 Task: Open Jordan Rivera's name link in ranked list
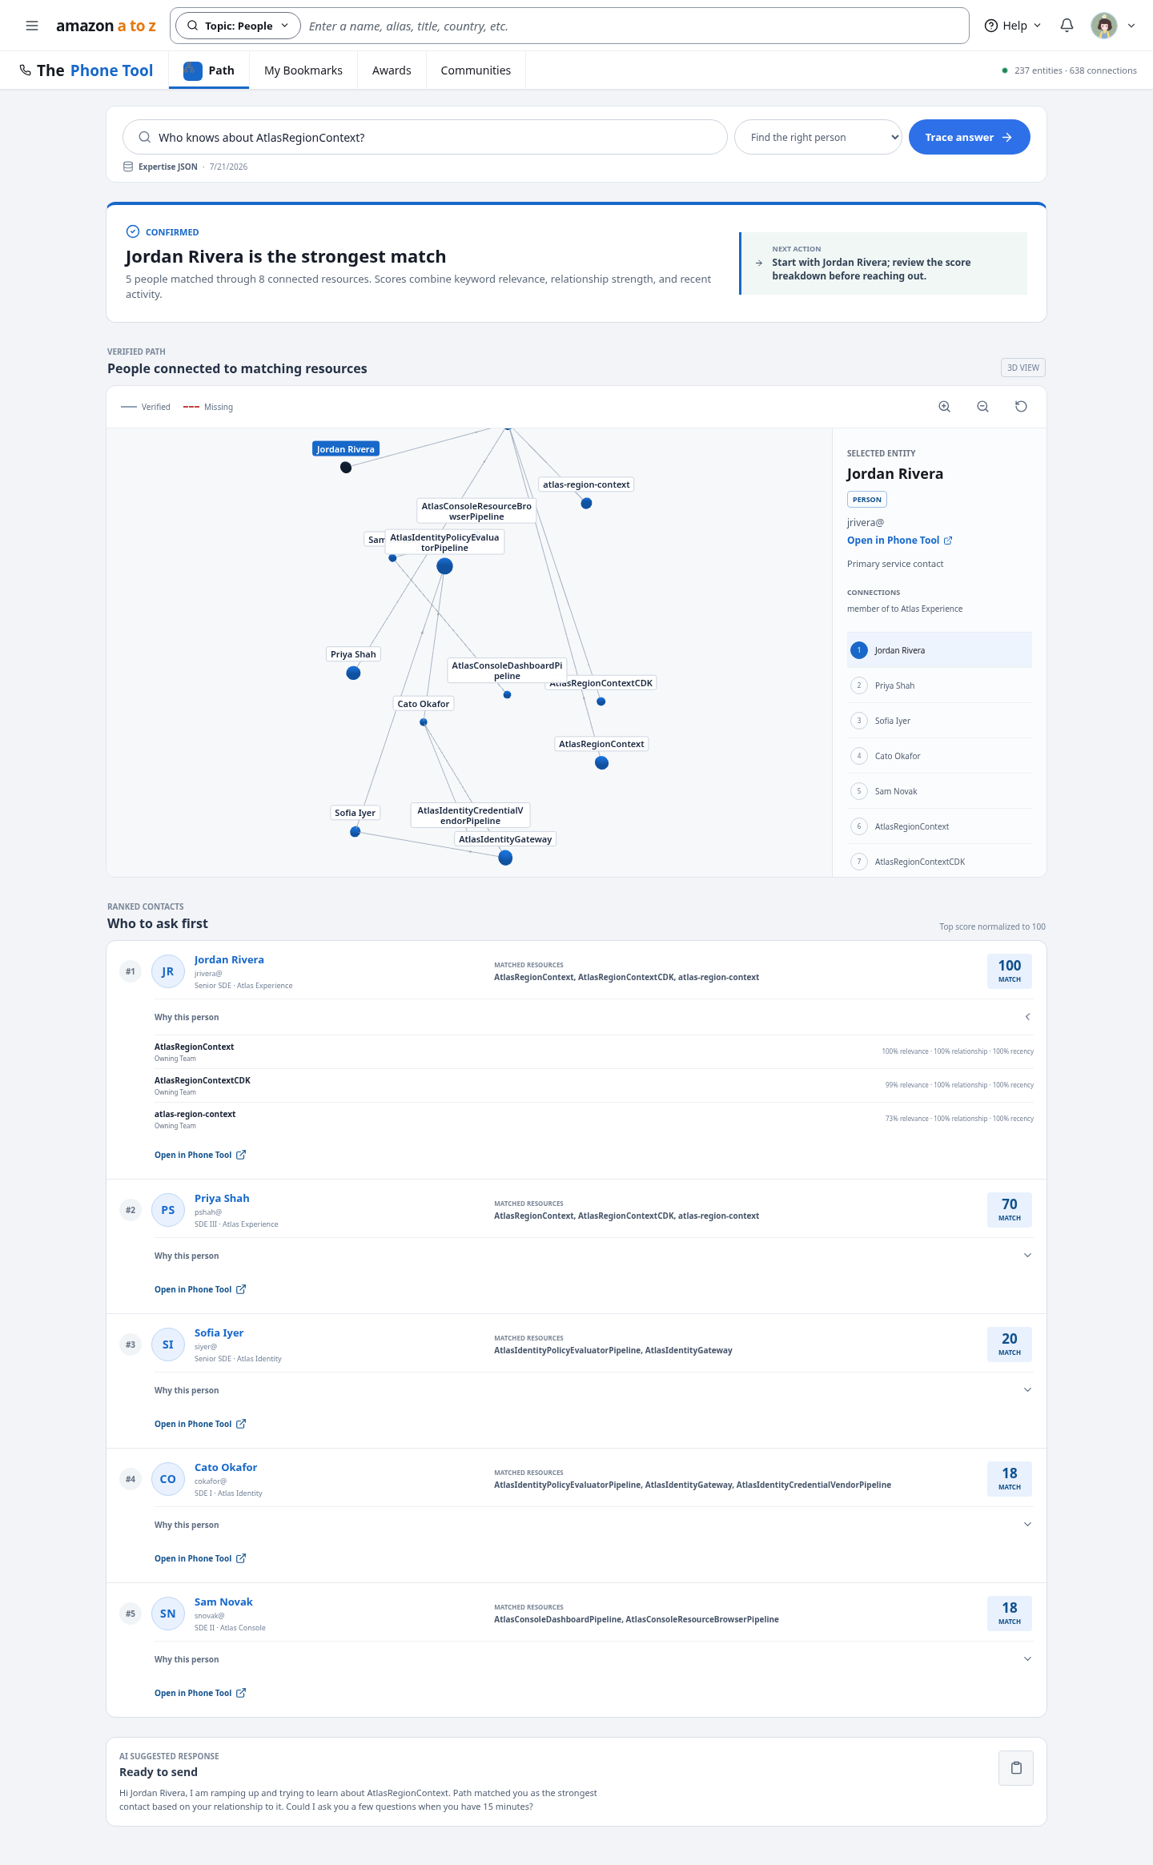click(x=229, y=960)
